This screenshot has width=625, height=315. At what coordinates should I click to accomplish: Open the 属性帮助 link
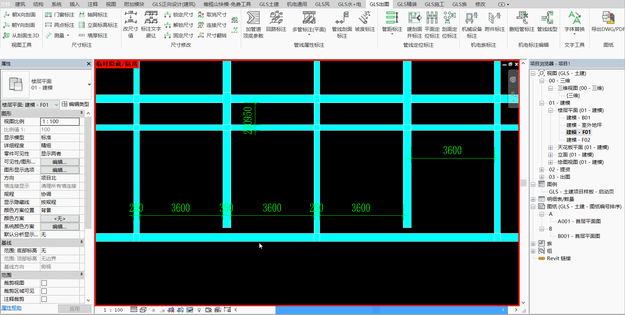pyautogui.click(x=11, y=308)
